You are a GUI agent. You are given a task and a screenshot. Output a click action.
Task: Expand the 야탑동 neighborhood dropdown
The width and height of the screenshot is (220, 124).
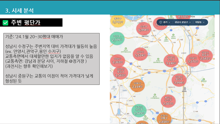[x=200, y=22]
